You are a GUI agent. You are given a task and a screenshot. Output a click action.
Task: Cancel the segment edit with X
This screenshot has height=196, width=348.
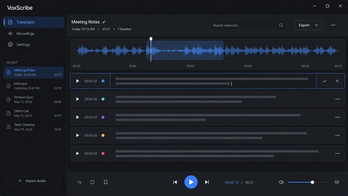(x=337, y=81)
